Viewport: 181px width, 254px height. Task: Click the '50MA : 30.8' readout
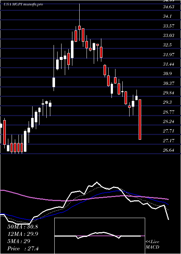coord(22,227)
